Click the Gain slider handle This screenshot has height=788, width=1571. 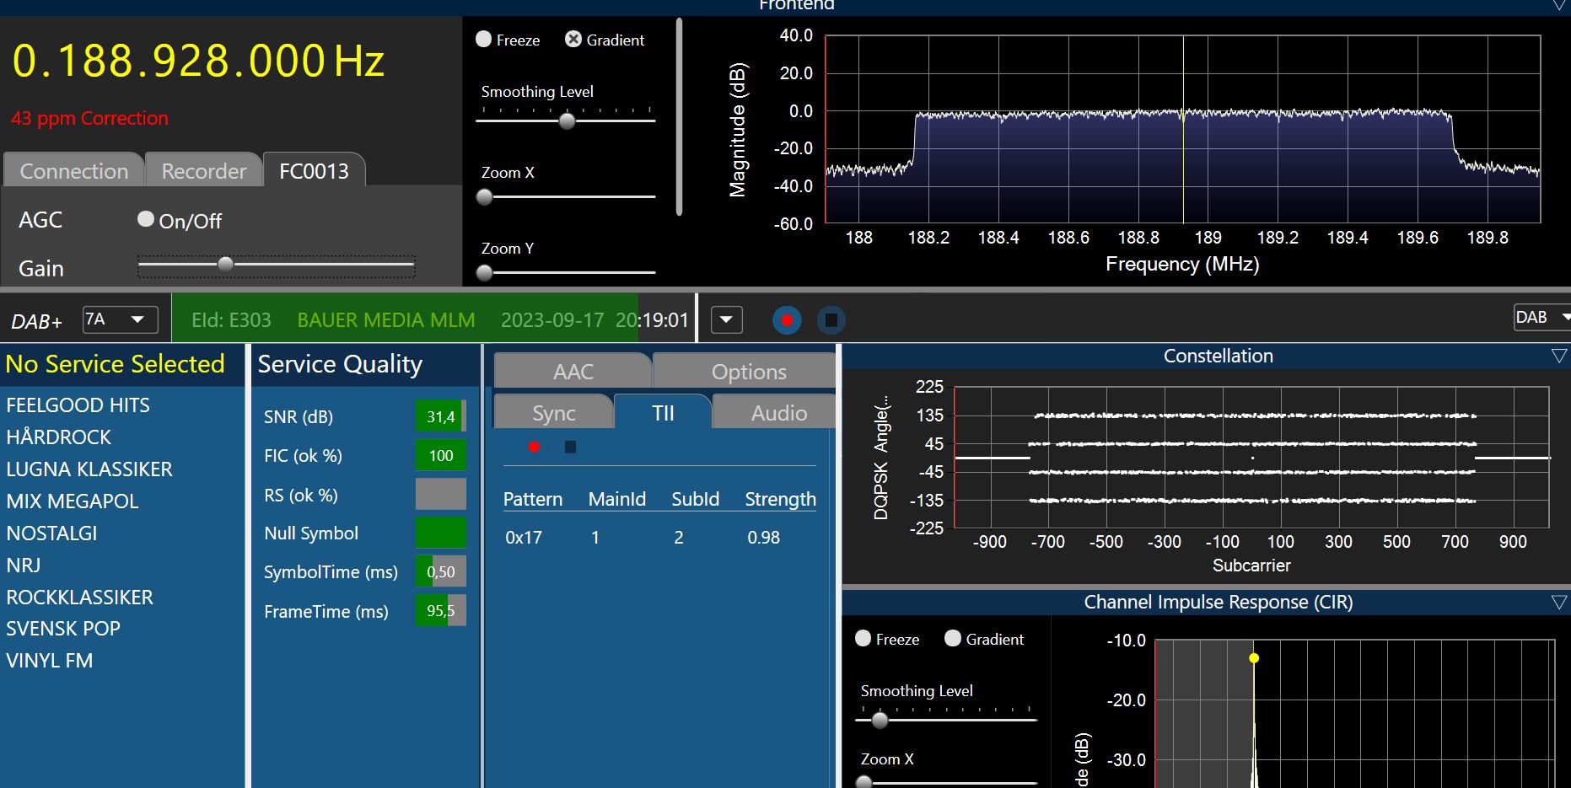point(225,265)
